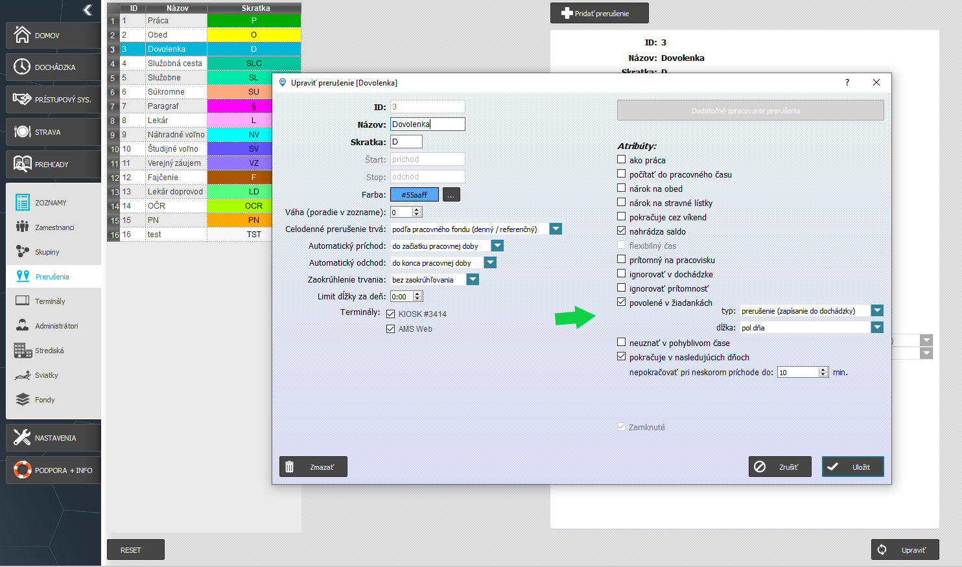Uncheck the AMS Web terminal
This screenshot has height=567, width=962.
pyautogui.click(x=390, y=329)
